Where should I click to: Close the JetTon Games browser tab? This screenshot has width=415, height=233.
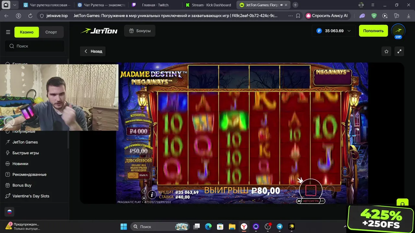click(x=286, y=5)
